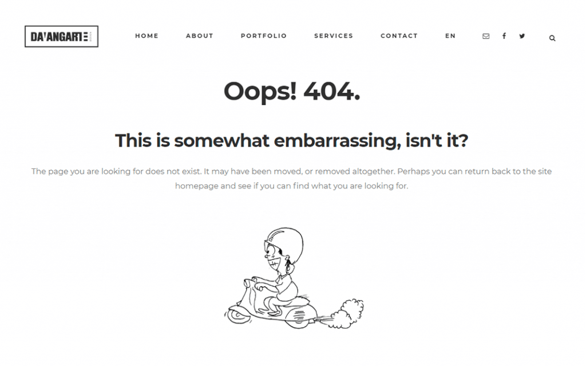Open the Facebook social icon
This screenshot has width=586, height=366.
click(x=504, y=36)
